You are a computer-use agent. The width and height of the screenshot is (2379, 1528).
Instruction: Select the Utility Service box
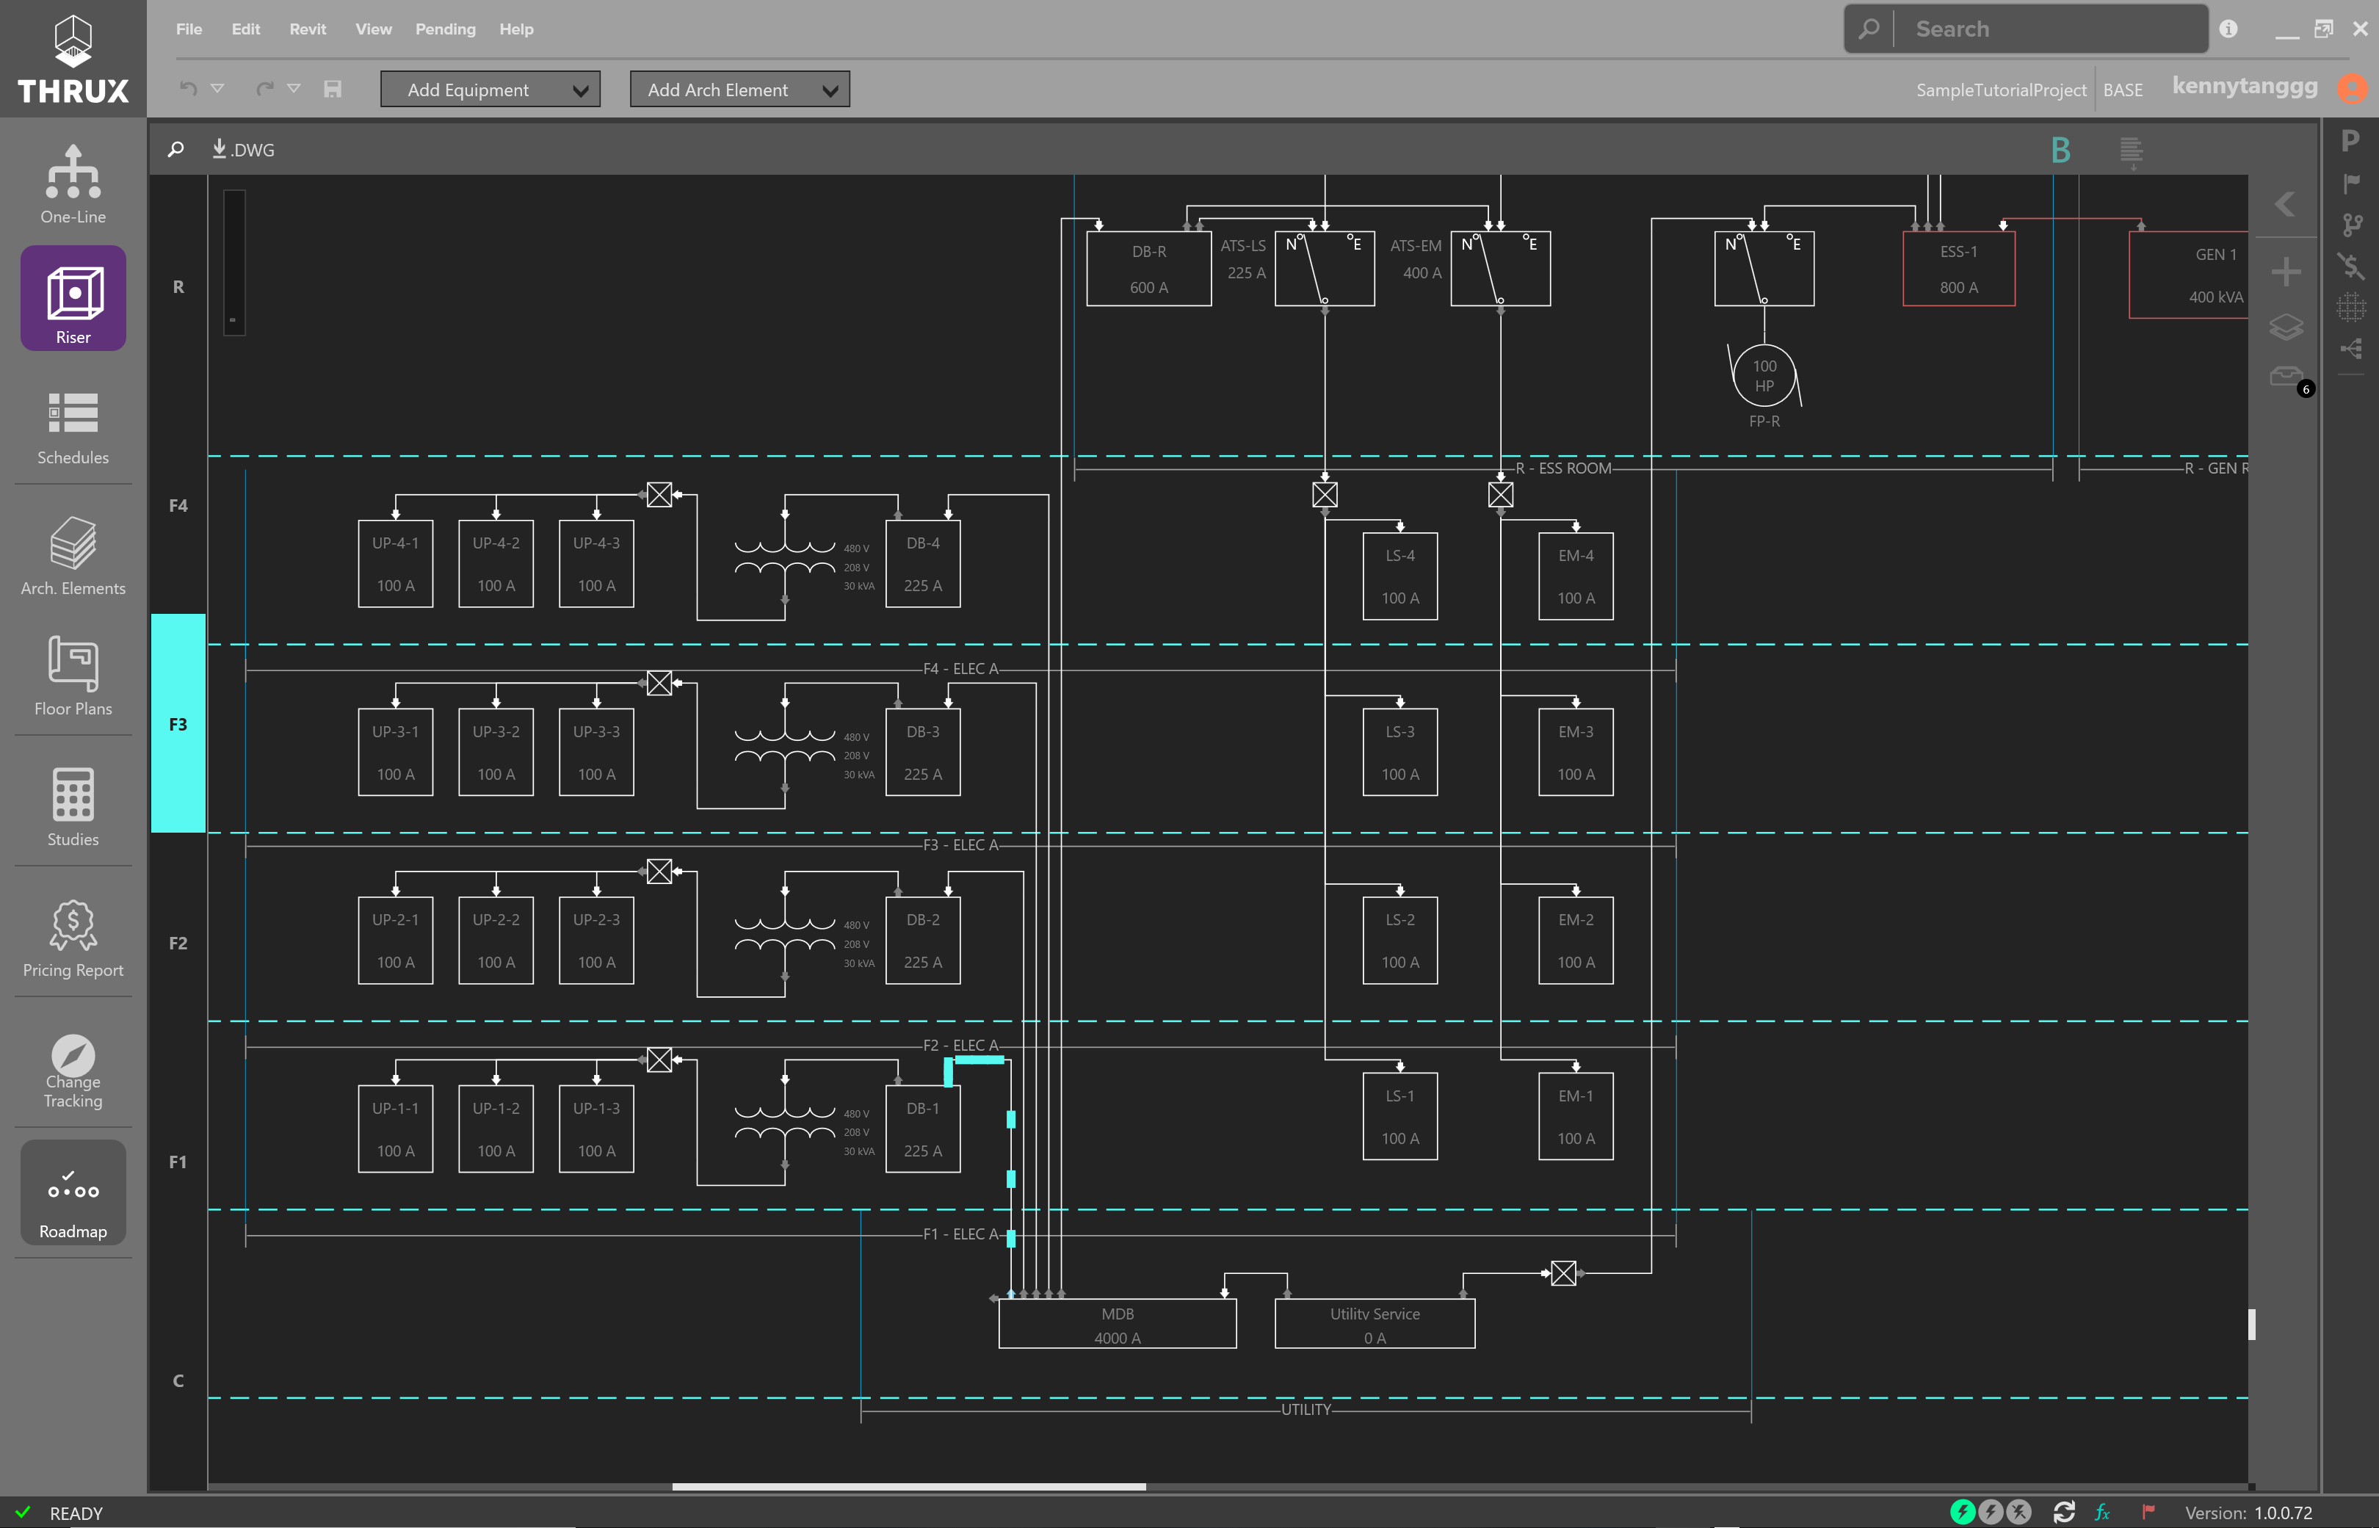1374,1324
